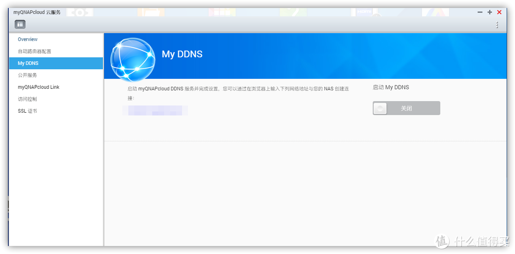Click the DDNS description paragraph text
This screenshot has width=515, height=254.
click(x=238, y=94)
